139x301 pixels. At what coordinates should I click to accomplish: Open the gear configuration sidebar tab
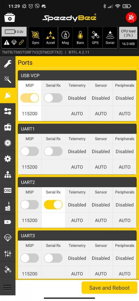click(x=8, y=159)
